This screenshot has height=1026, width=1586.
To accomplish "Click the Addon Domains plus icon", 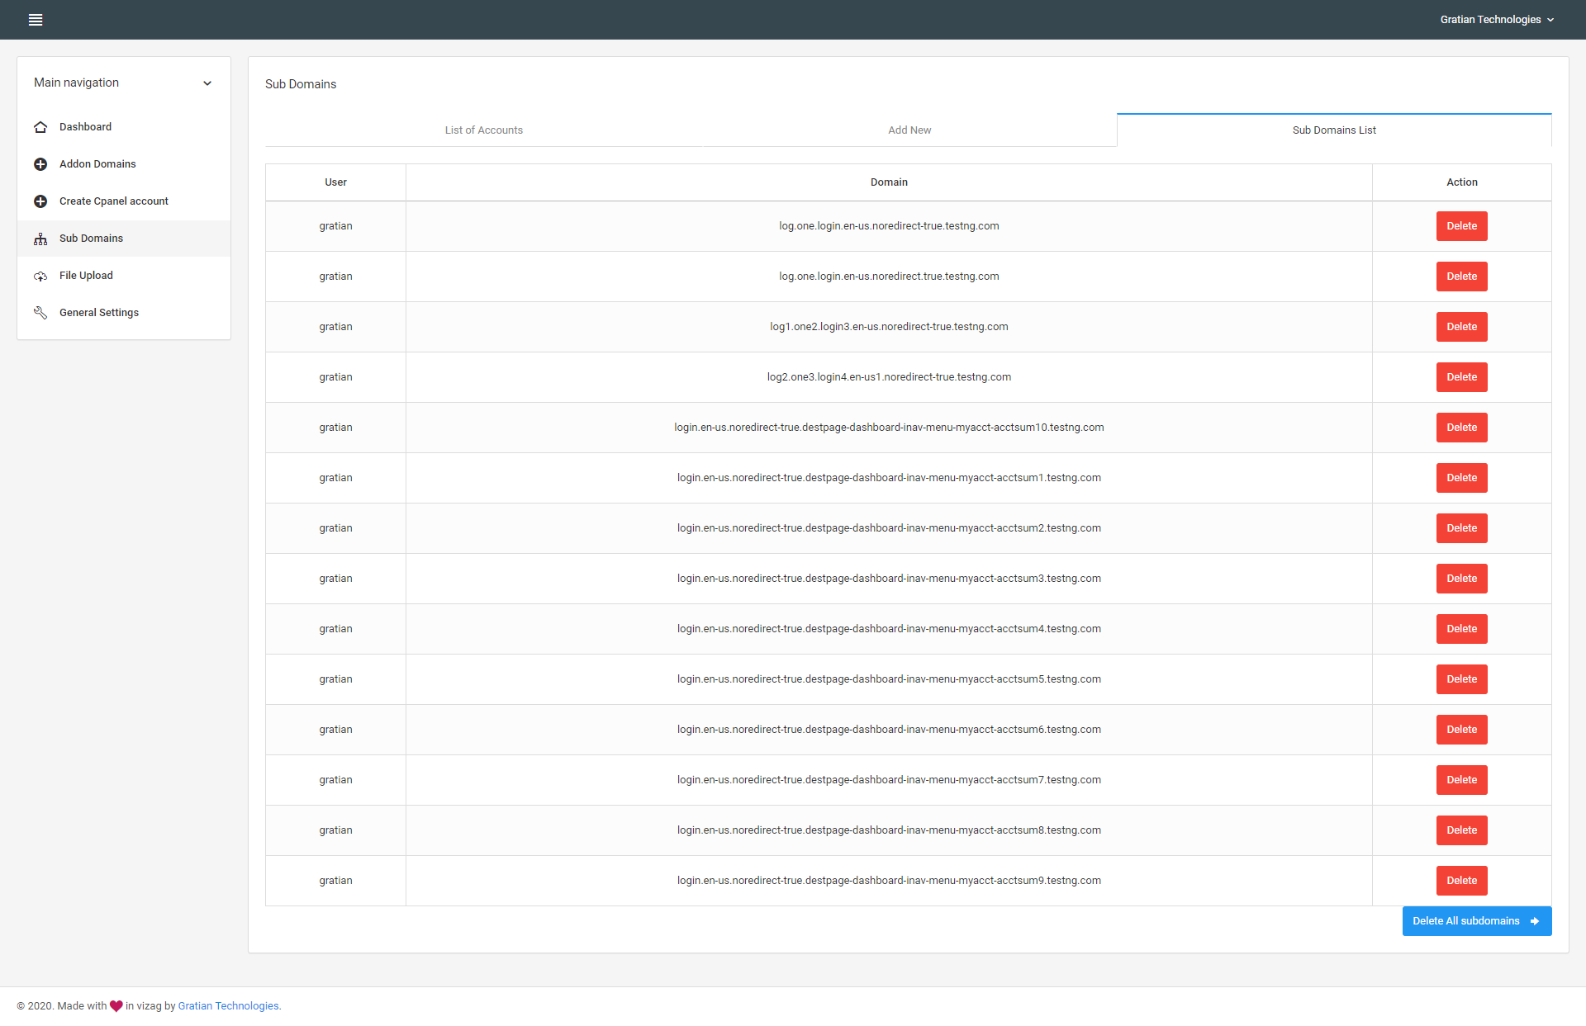I will 40,164.
